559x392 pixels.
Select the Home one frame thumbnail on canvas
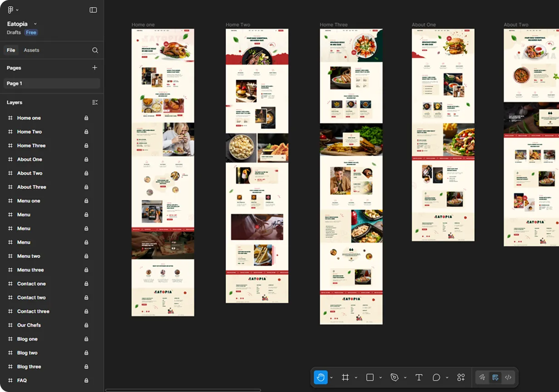[x=163, y=172]
